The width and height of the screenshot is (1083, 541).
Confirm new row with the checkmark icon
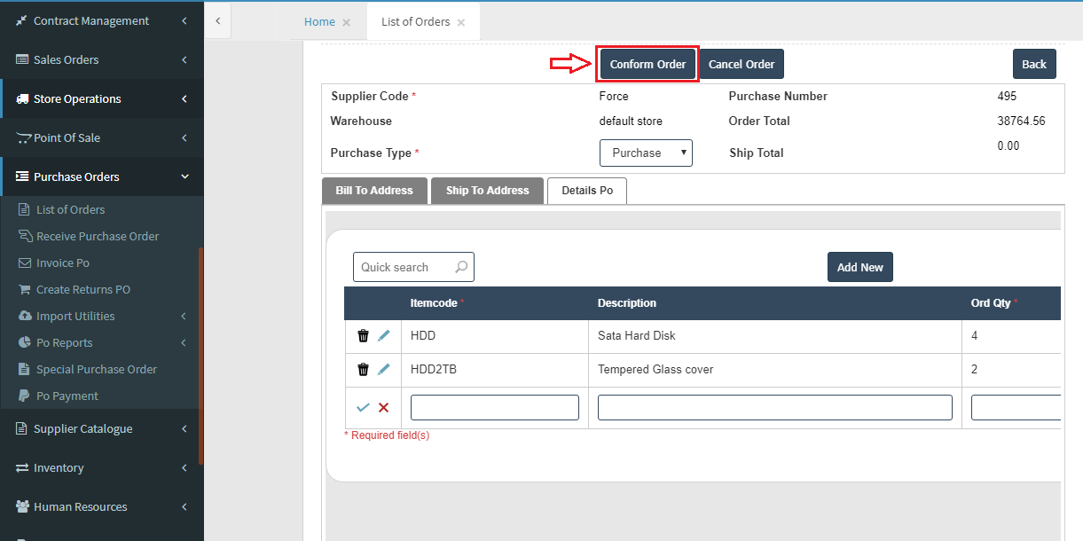(363, 408)
